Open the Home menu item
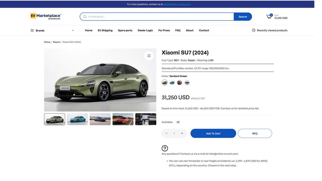Image resolution: width=322 pixels, height=181 pixels. tap(89, 30)
